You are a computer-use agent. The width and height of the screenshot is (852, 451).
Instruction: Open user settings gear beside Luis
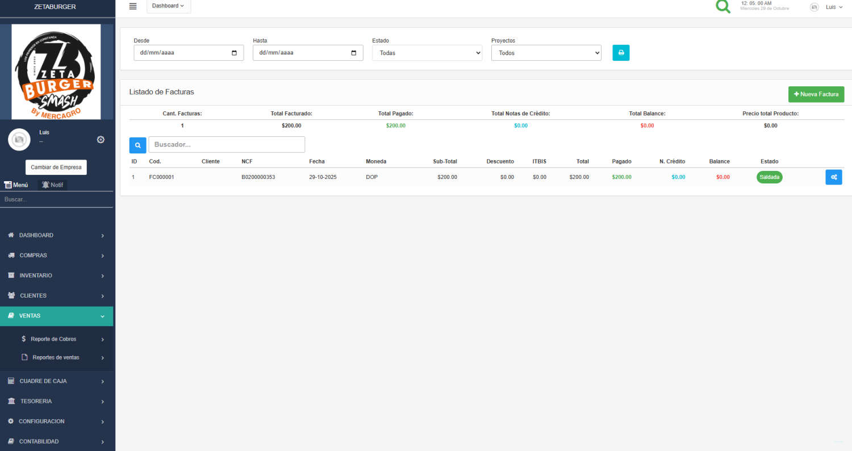(x=101, y=140)
